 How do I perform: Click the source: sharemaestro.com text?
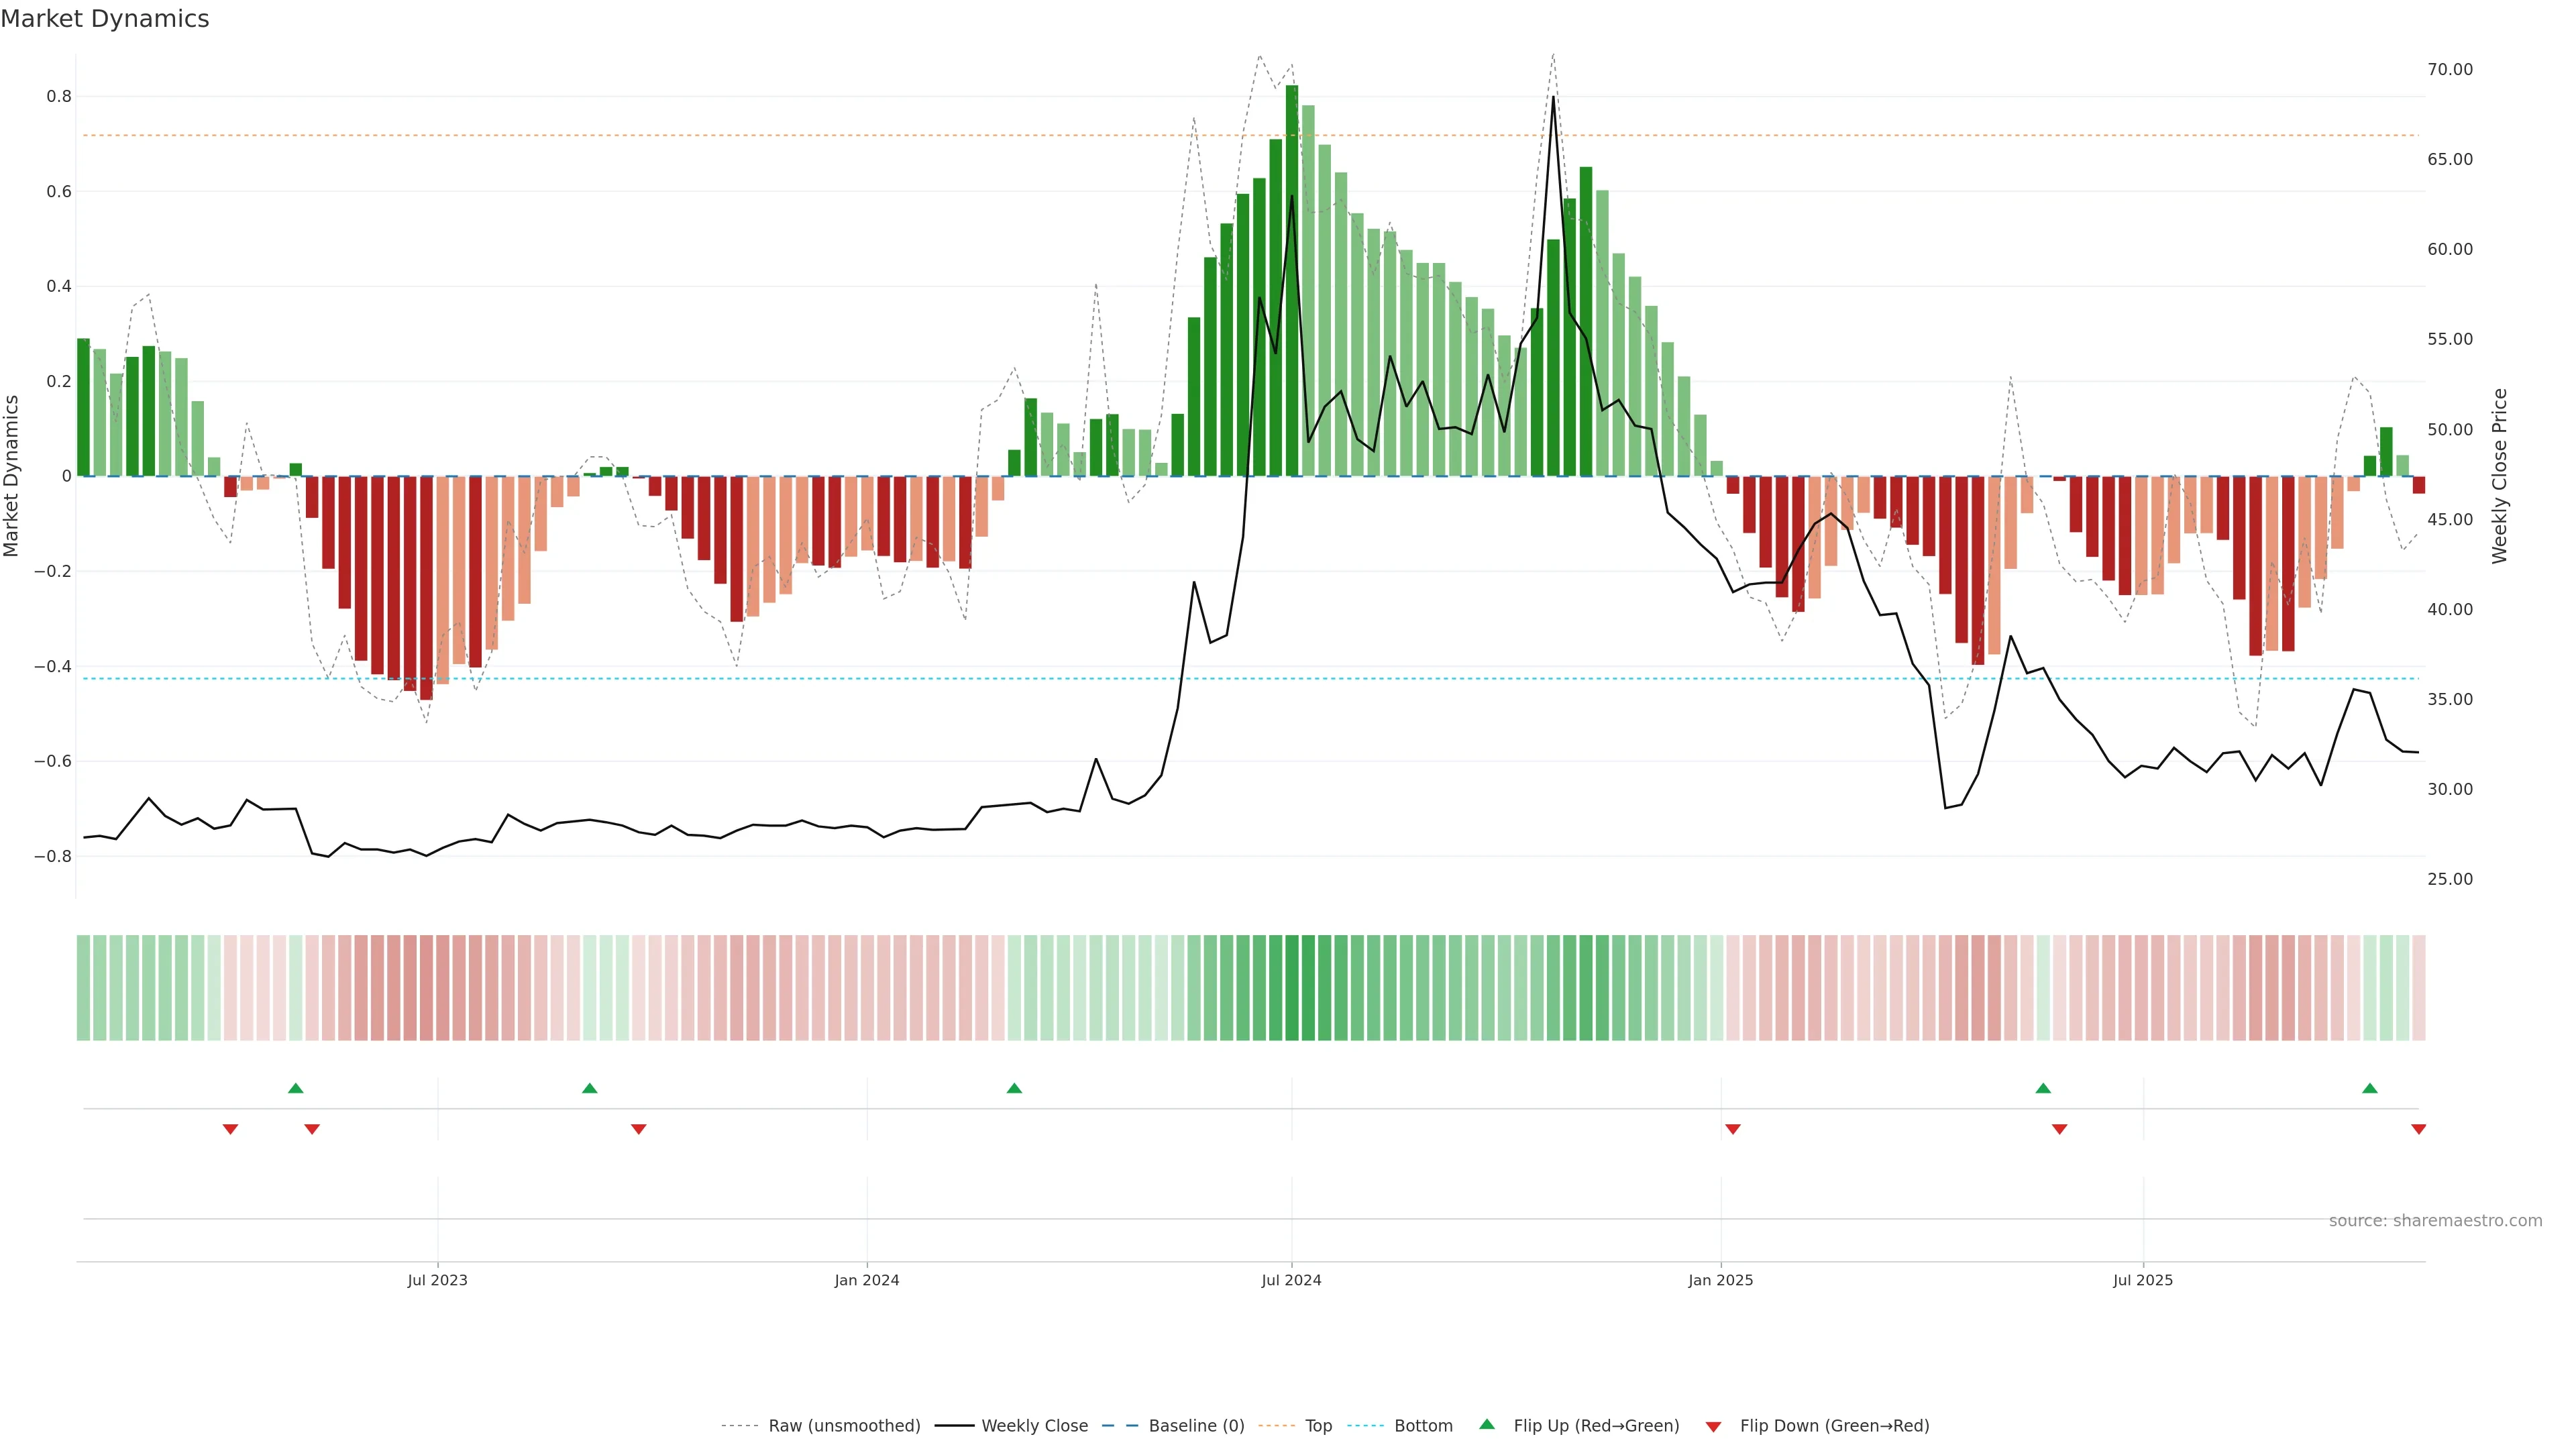[2435, 1221]
